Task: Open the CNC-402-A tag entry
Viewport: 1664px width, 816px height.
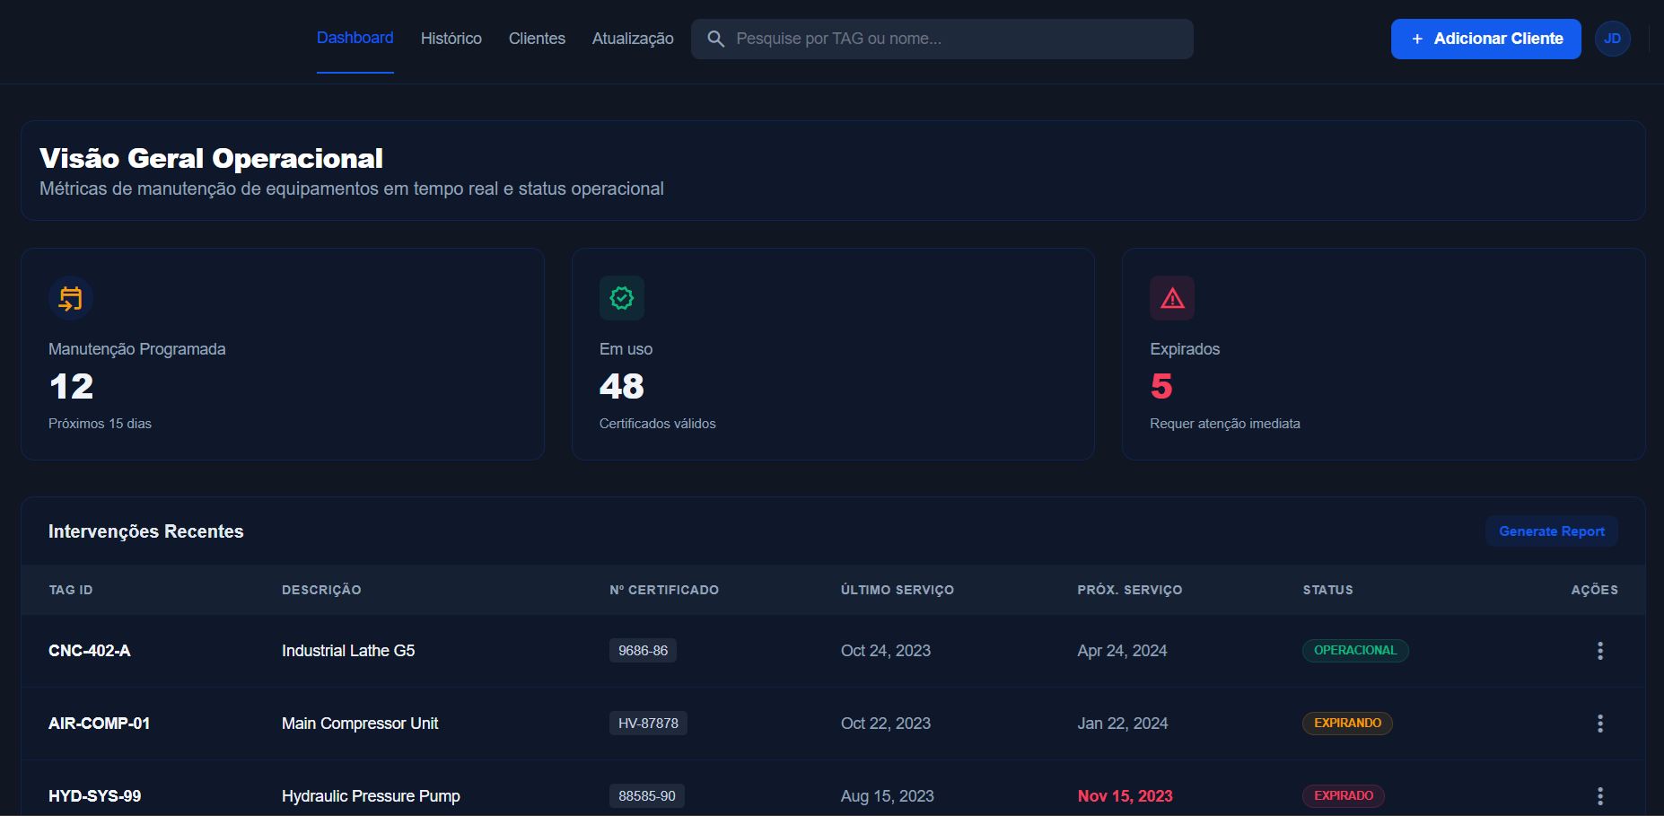Action: click(x=90, y=651)
